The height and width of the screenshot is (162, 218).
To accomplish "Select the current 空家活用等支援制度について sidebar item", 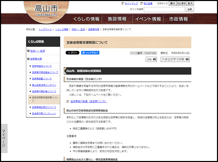I will tap(44, 99).
